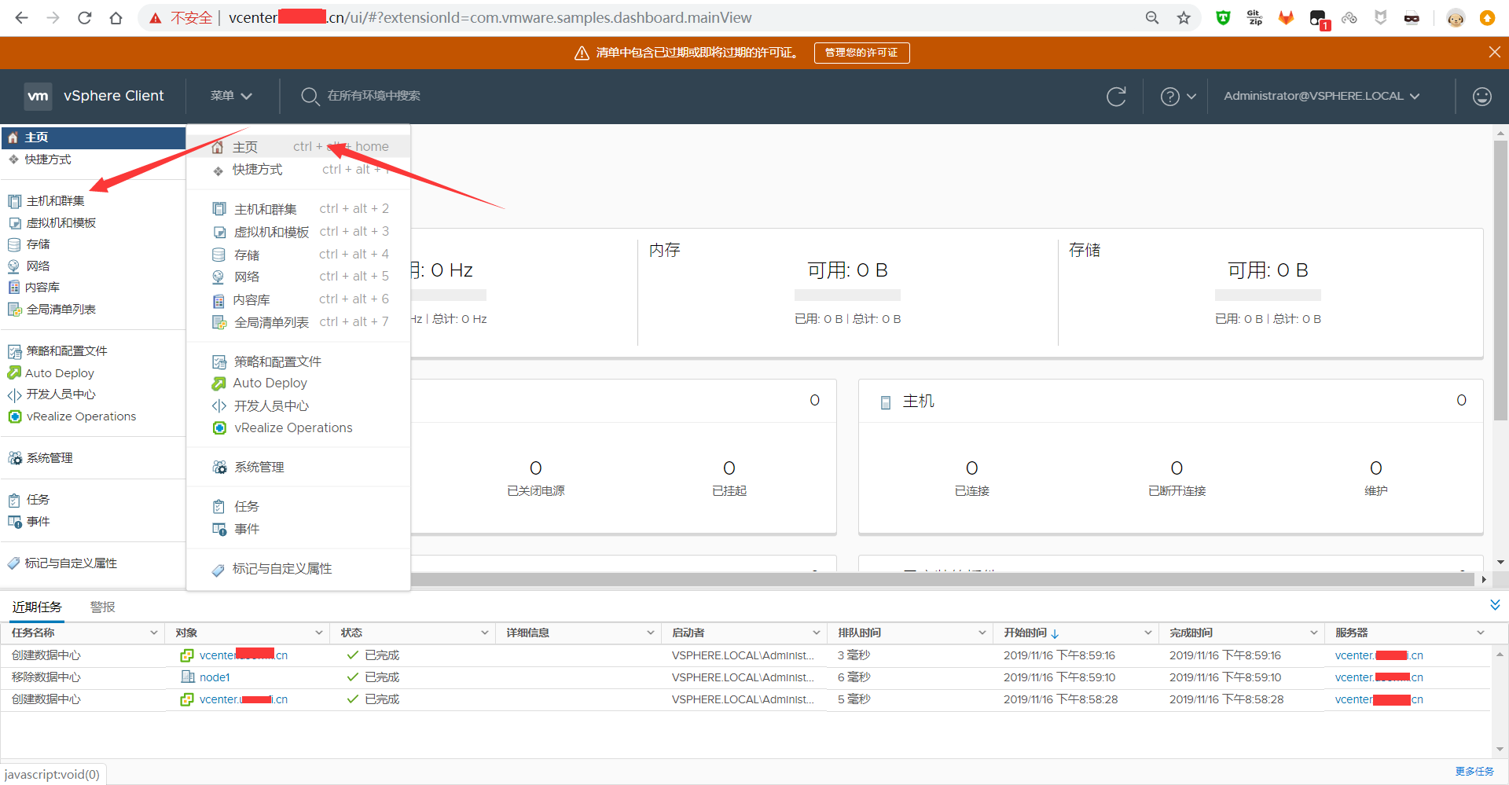
Task: Click the 不安全 security warning indicator
Action: click(181, 17)
